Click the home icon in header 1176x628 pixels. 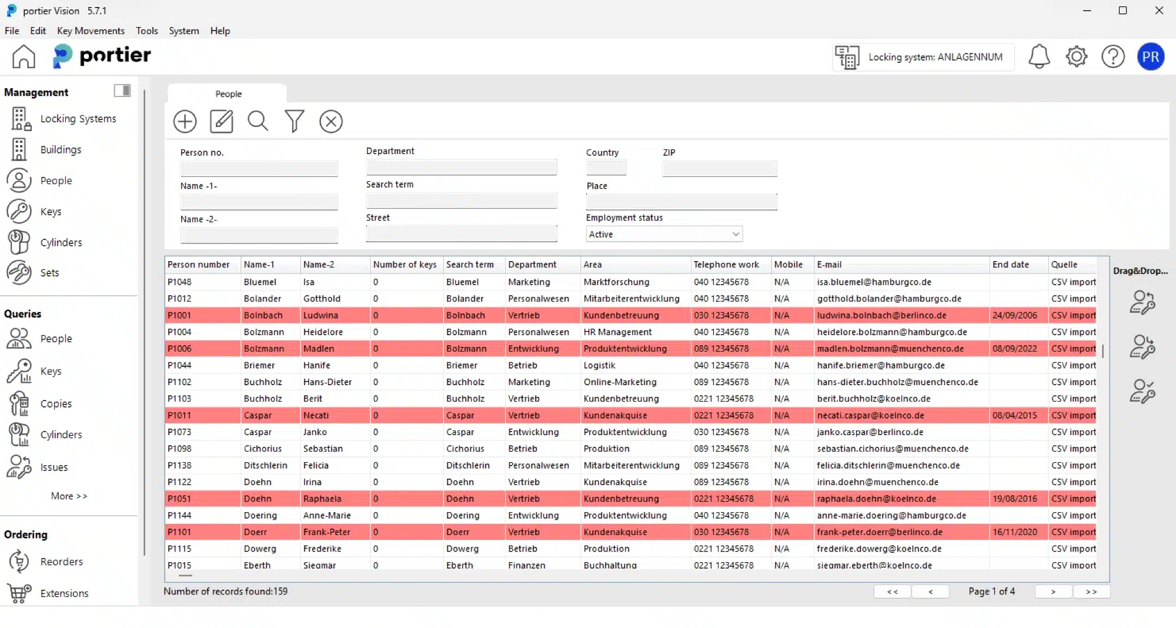pyautogui.click(x=24, y=56)
